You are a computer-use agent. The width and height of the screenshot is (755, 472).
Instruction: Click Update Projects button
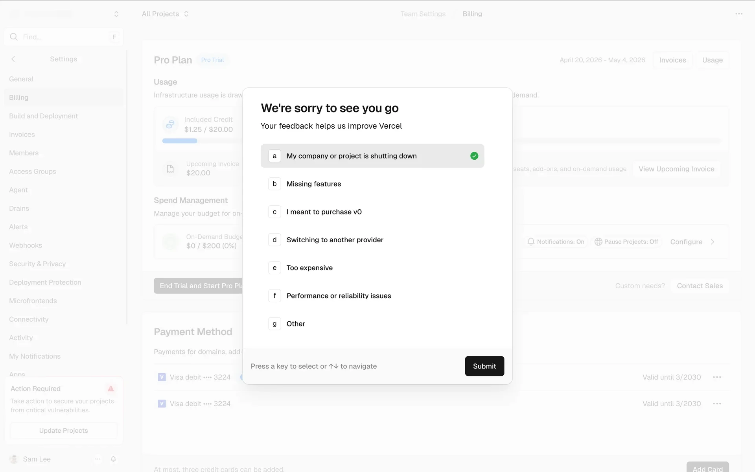pyautogui.click(x=63, y=430)
